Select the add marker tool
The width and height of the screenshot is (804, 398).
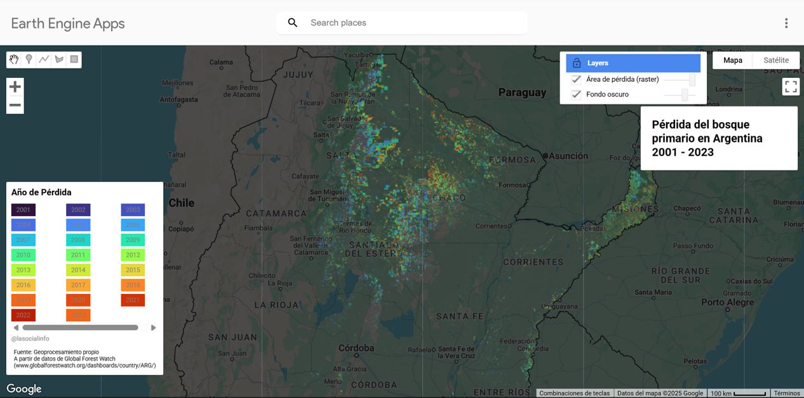pyautogui.click(x=29, y=60)
